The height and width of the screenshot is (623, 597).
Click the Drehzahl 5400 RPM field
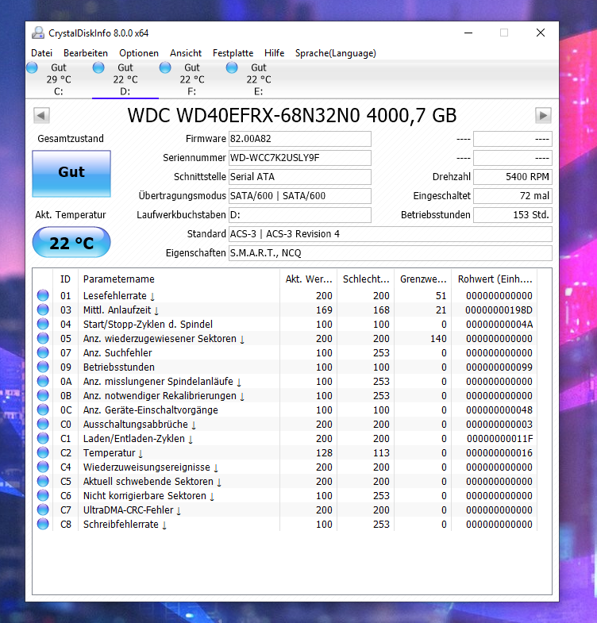pos(513,177)
